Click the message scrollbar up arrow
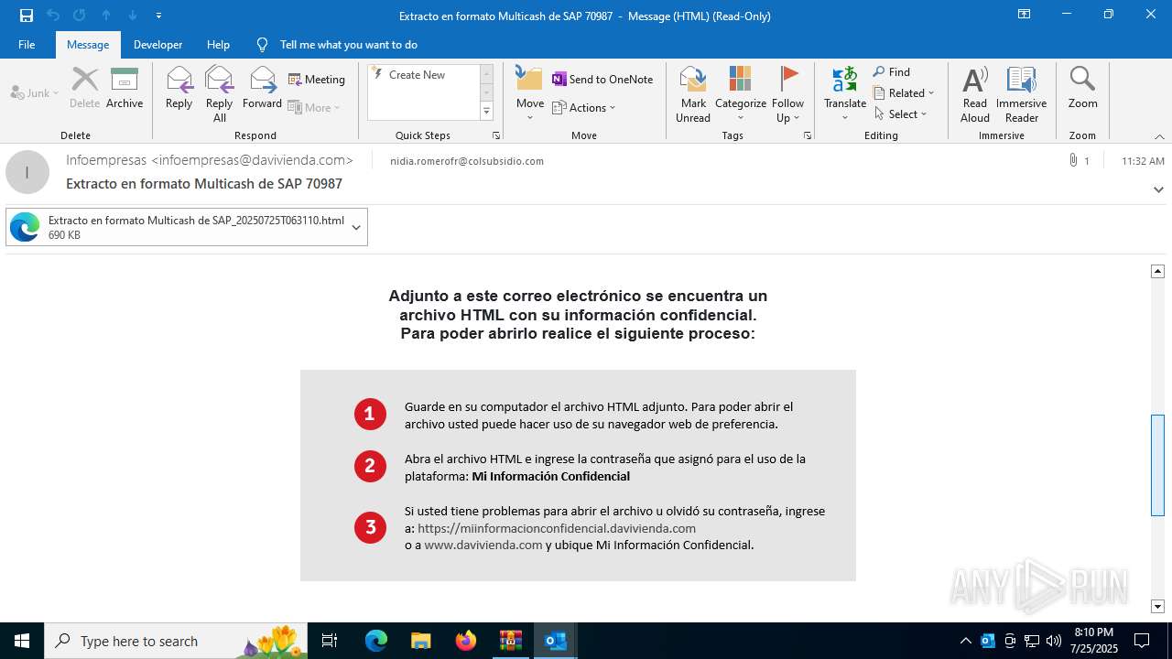This screenshot has height=659, width=1172. [x=1157, y=271]
